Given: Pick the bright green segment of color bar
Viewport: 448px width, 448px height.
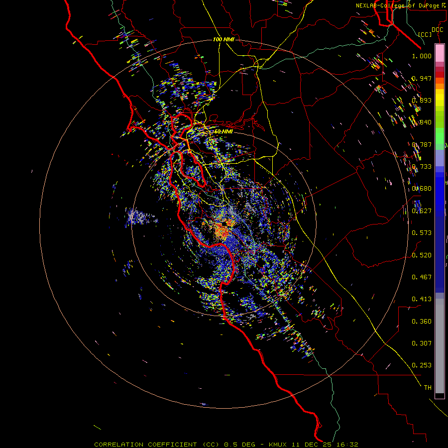Looking at the screenshot, I should (440, 135).
